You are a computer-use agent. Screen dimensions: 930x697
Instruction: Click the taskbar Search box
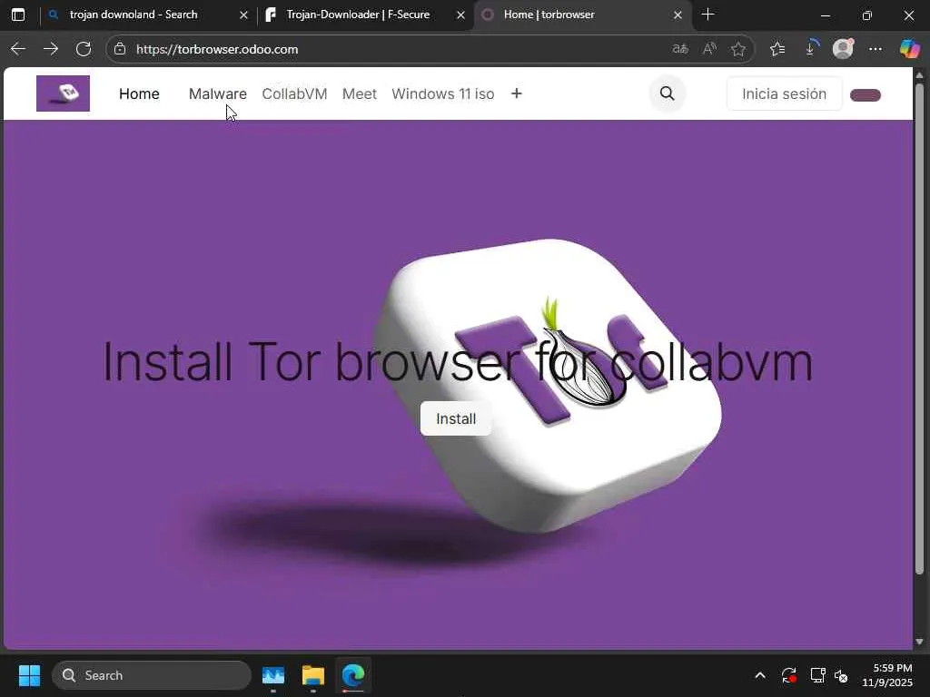point(152,675)
